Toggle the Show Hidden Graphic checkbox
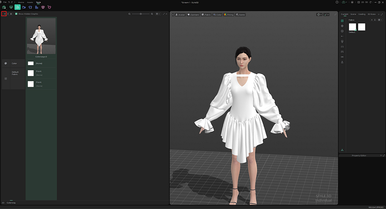Viewport: 386px width, 209px height. (16, 14)
